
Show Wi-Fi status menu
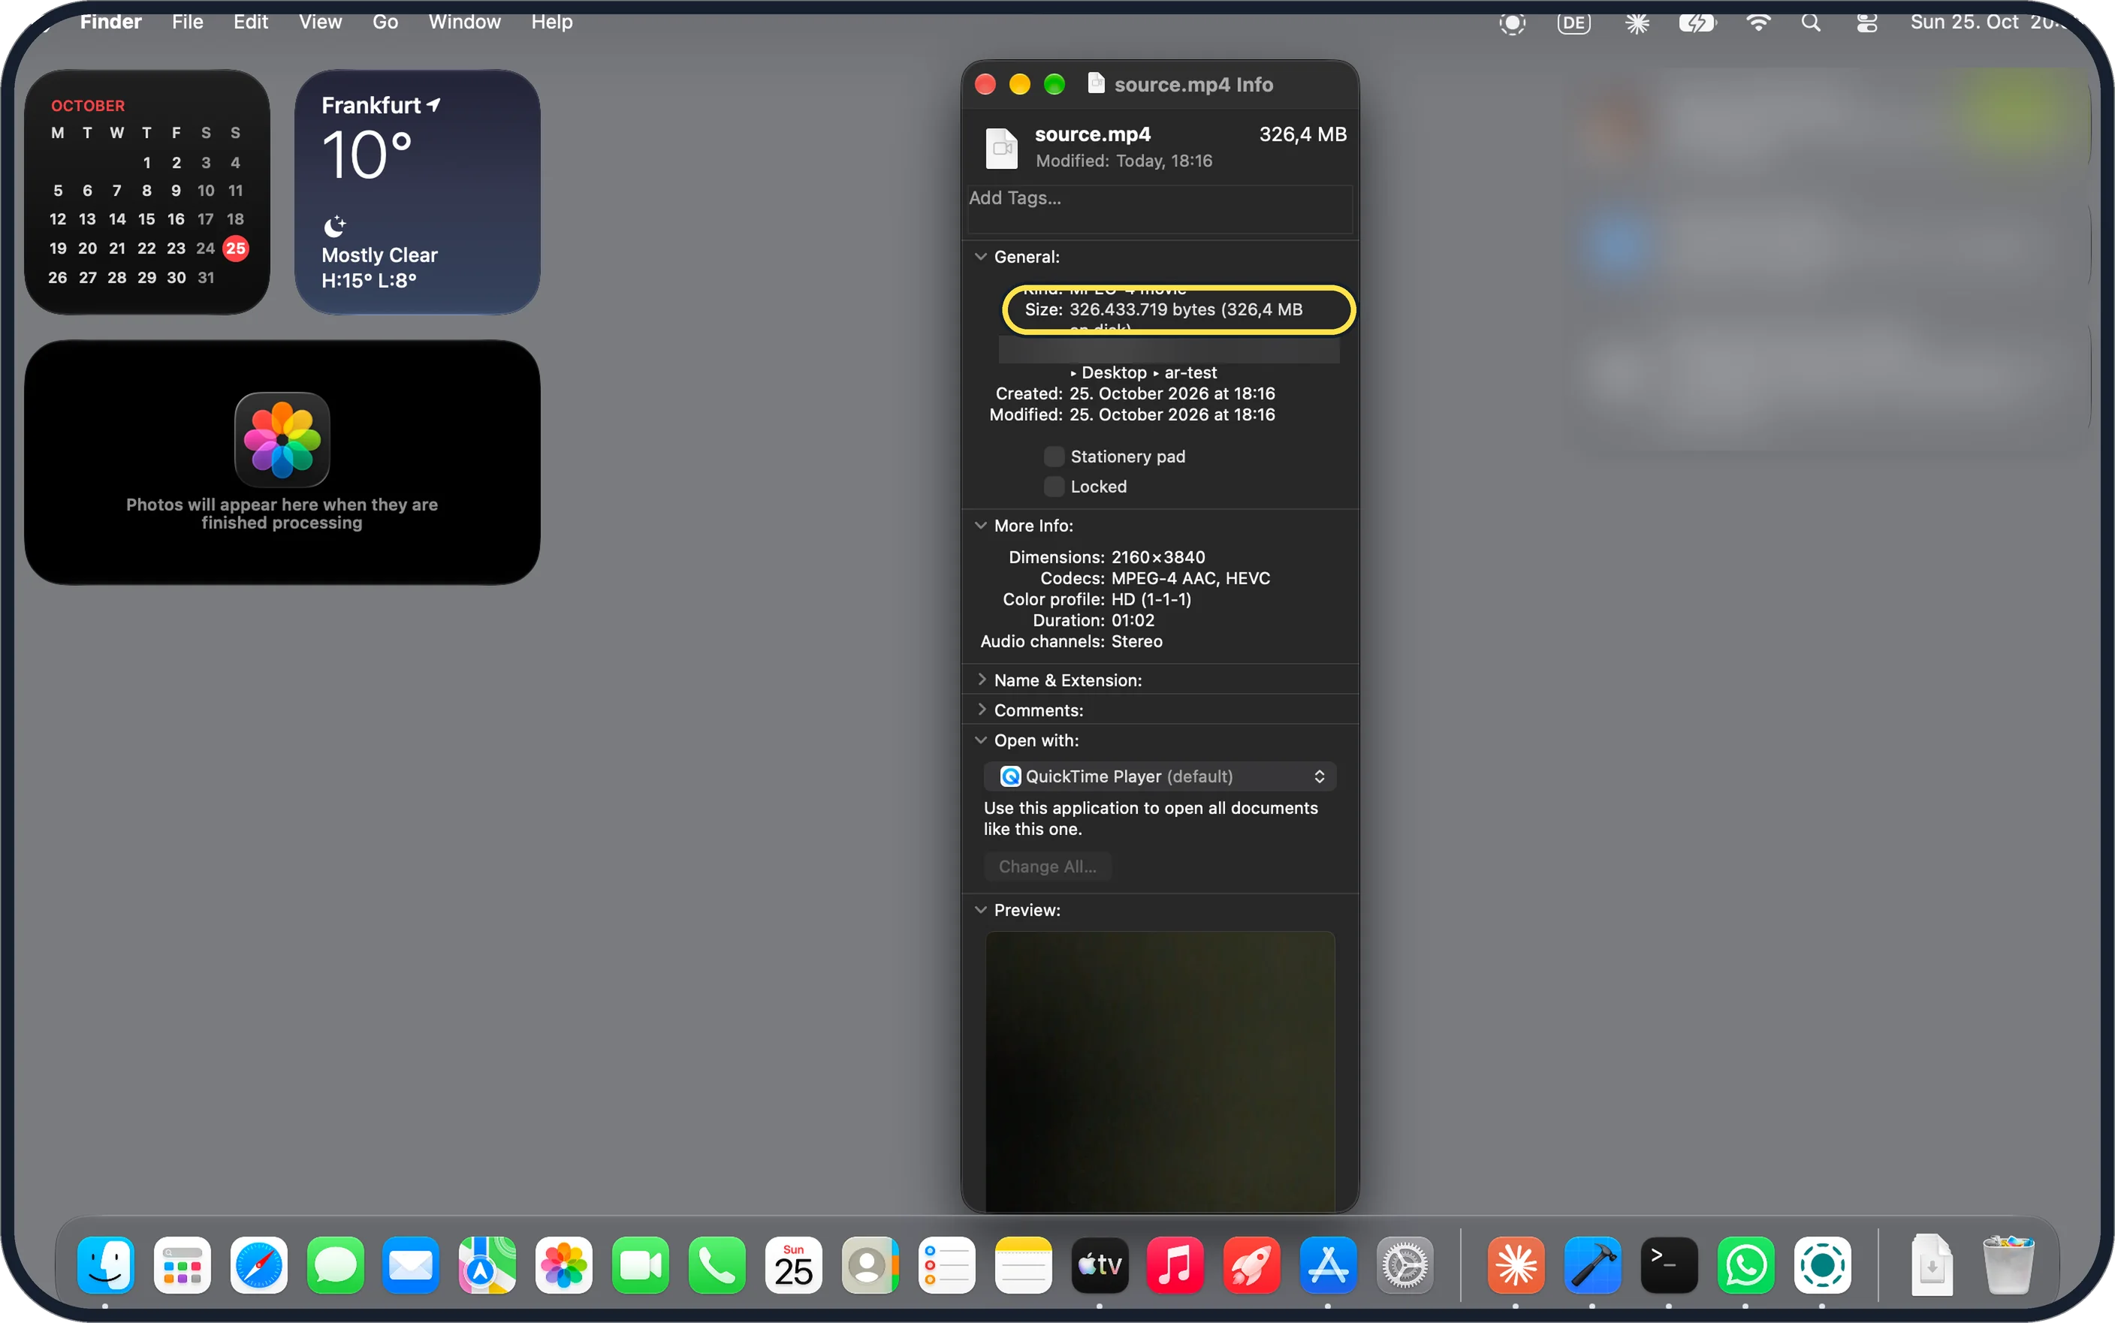pyautogui.click(x=1758, y=23)
